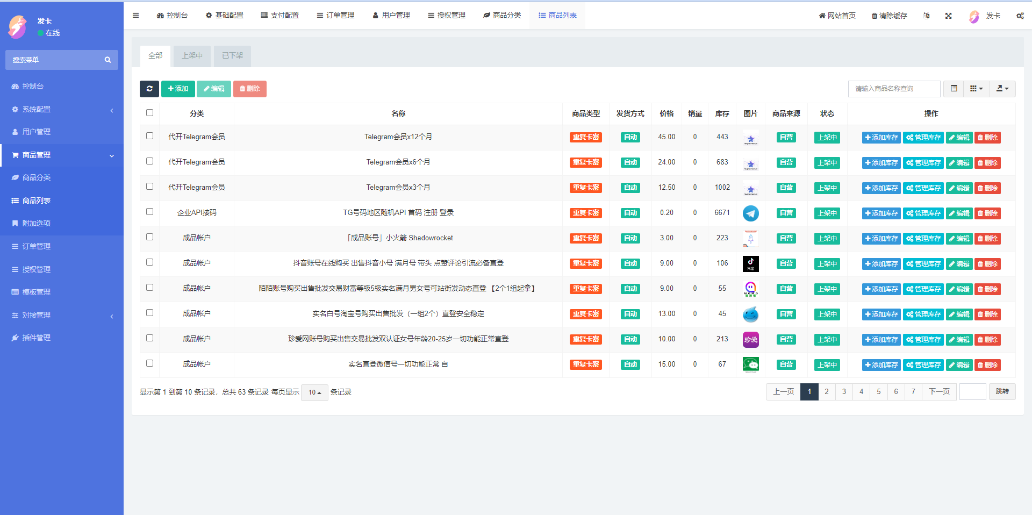Screen dimensions: 1032x515
Task: Click the fullscreen expand icon in header
Action: pyautogui.click(x=948, y=16)
